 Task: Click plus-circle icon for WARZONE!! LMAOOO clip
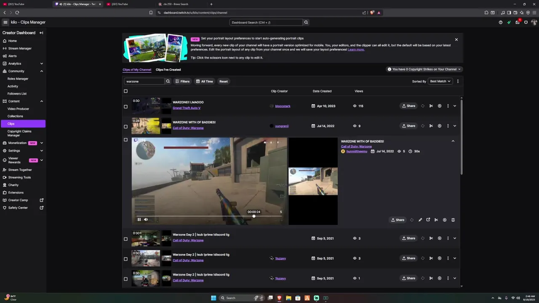pos(439,106)
